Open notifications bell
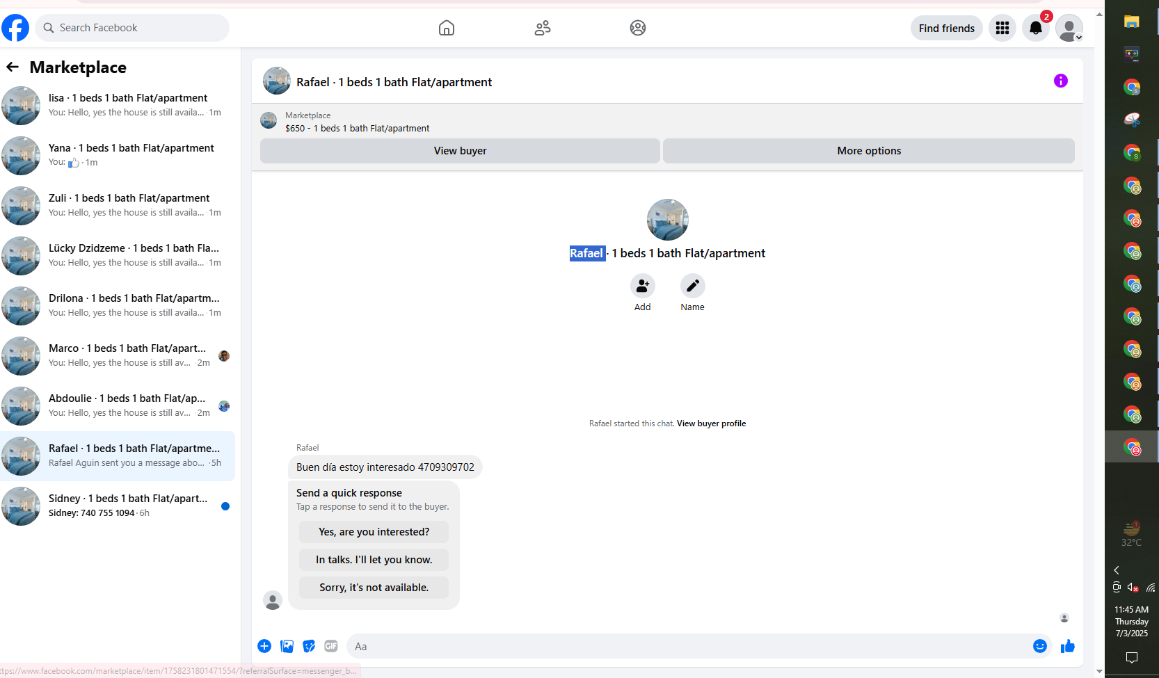Screen dimensions: 1159x678 [1036, 28]
